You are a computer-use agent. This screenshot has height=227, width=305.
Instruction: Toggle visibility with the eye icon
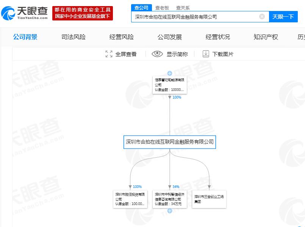[x=156, y=54]
